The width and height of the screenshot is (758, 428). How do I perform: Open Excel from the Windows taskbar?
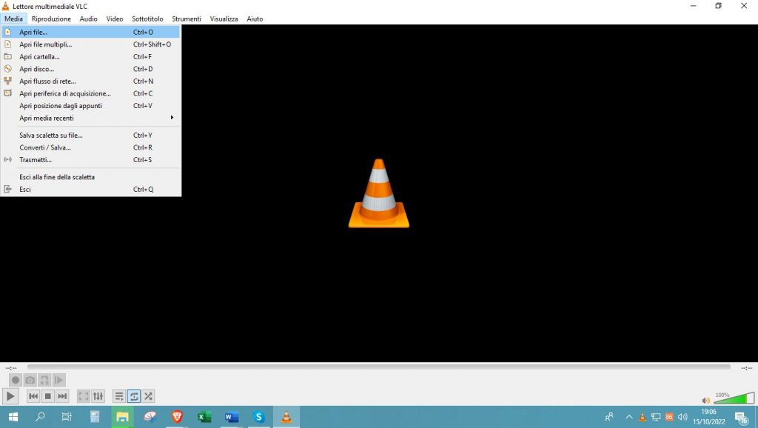204,417
